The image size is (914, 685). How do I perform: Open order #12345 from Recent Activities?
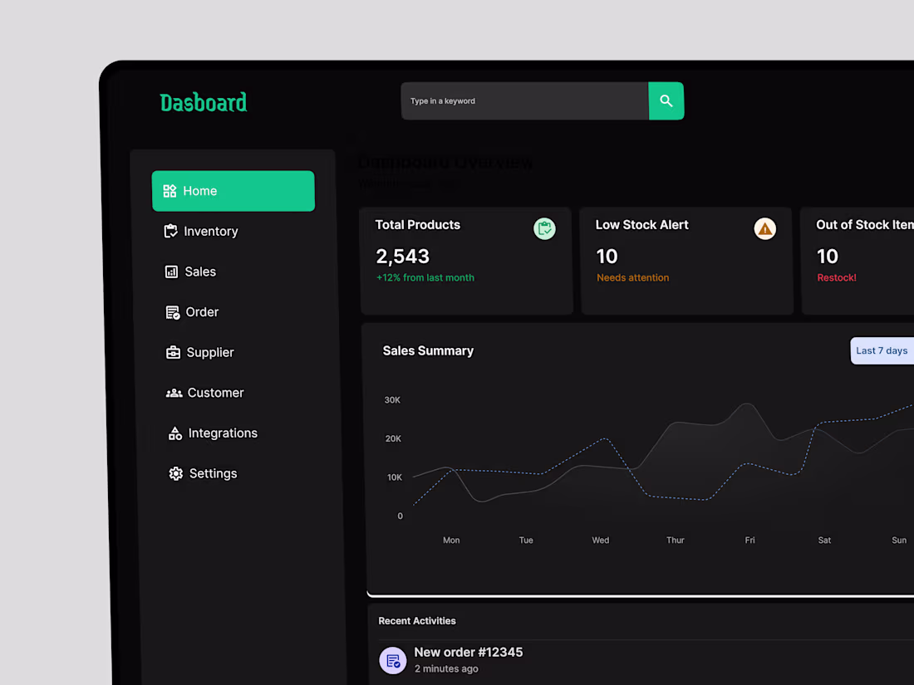pyautogui.click(x=469, y=653)
